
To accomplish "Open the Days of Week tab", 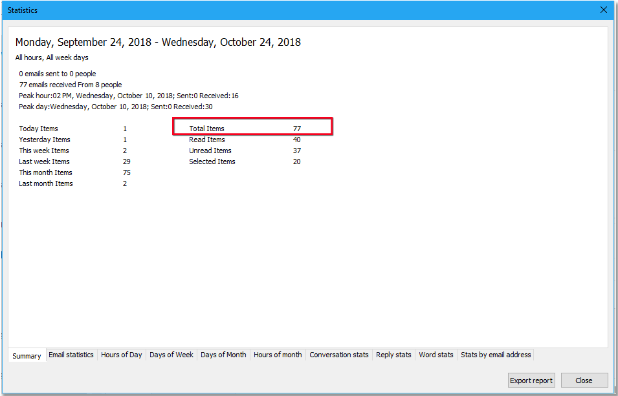I will tap(171, 355).
